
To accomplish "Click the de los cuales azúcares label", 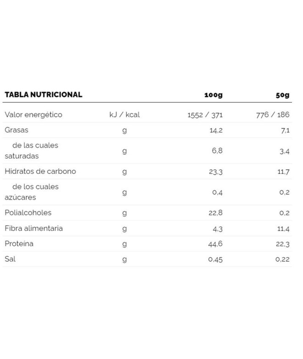I will coord(32,192).
